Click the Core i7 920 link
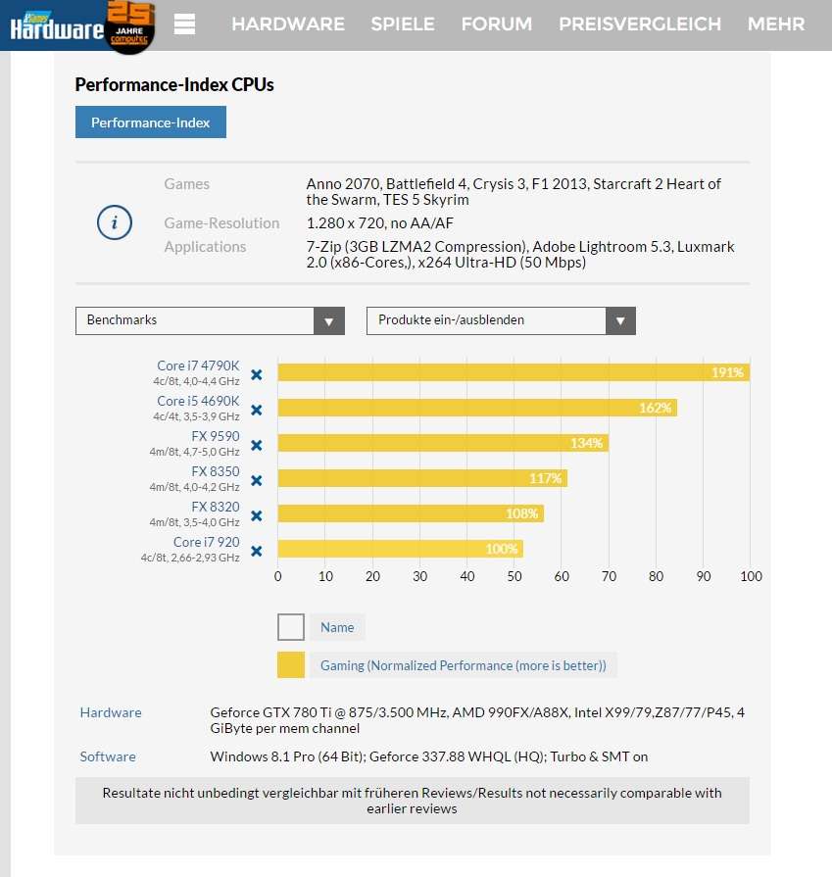 (x=207, y=542)
